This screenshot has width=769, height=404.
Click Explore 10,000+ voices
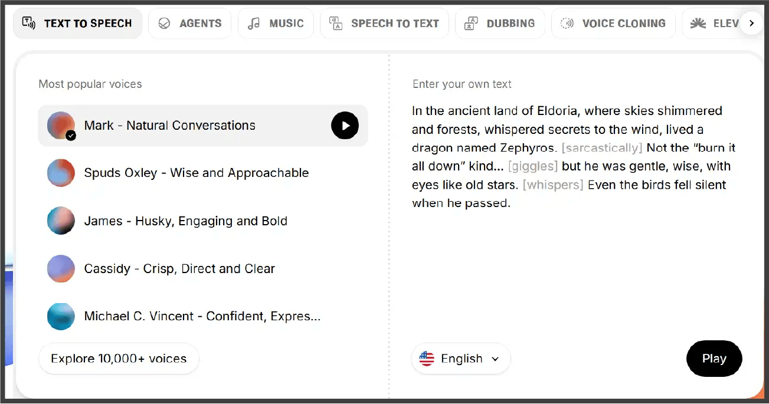tap(118, 359)
